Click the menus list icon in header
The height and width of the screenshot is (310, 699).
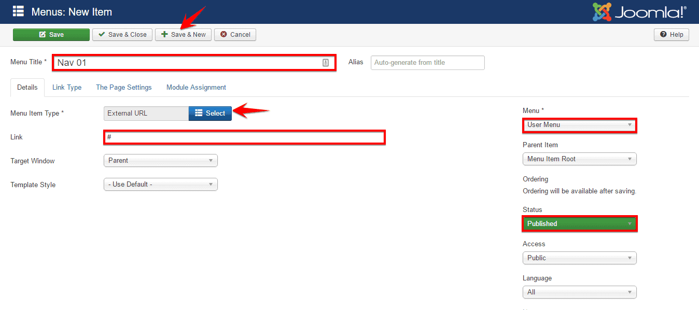pyautogui.click(x=18, y=11)
